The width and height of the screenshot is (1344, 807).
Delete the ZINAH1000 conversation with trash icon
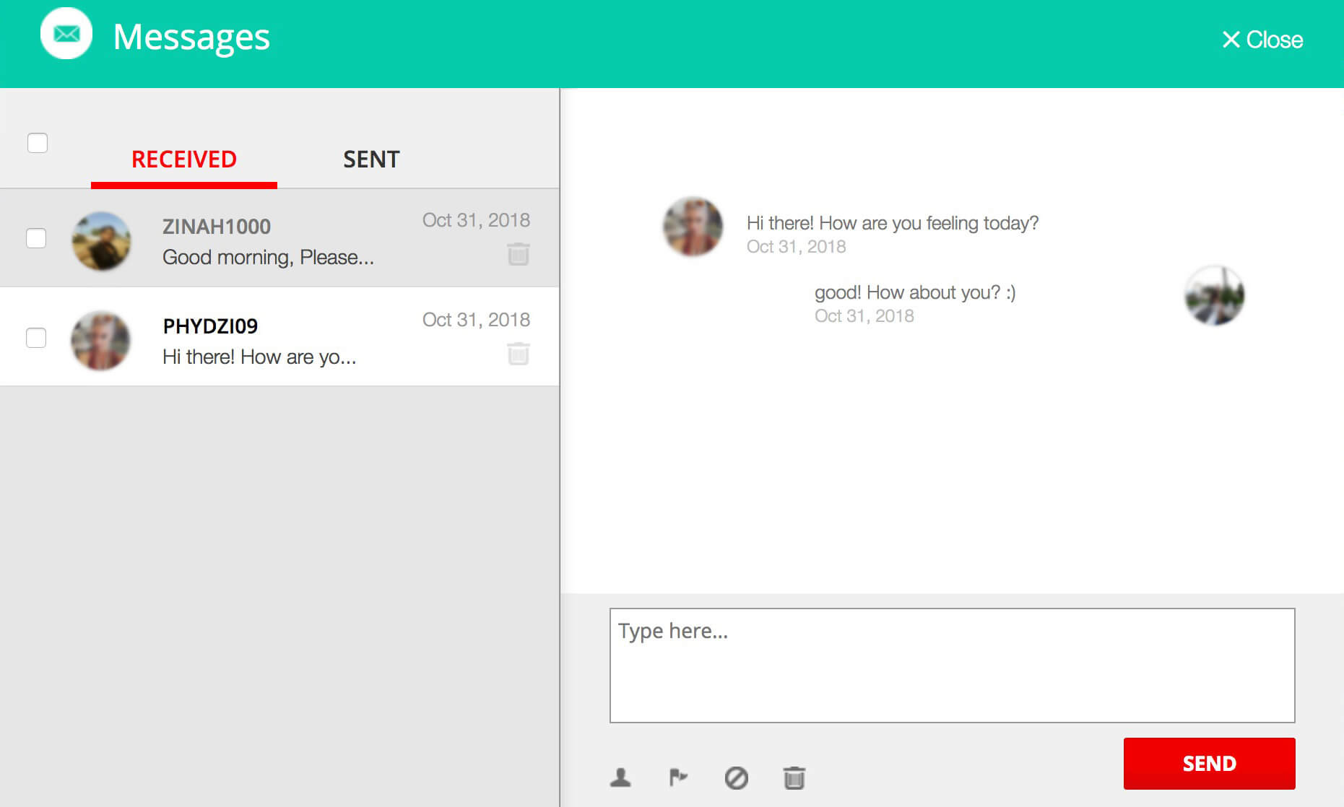(x=518, y=254)
